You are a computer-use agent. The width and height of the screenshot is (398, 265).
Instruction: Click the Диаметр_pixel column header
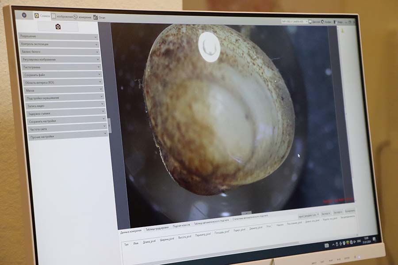click(x=256, y=228)
